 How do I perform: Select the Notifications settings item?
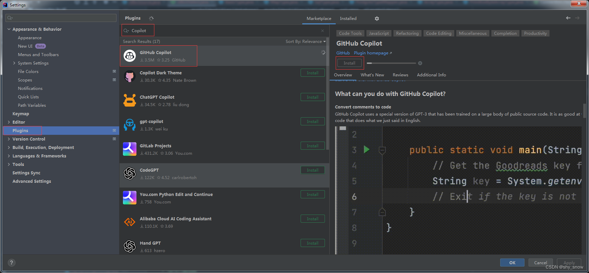[x=30, y=88]
